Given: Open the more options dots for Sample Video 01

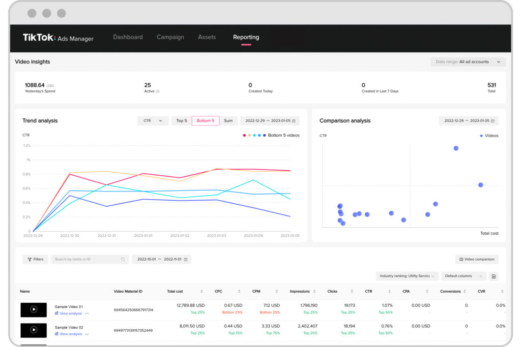Looking at the screenshot, I should (87, 313).
